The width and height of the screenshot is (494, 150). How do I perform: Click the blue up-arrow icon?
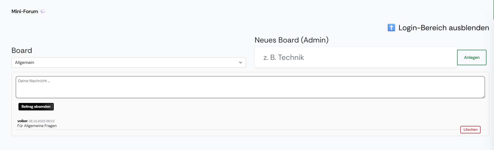click(391, 28)
